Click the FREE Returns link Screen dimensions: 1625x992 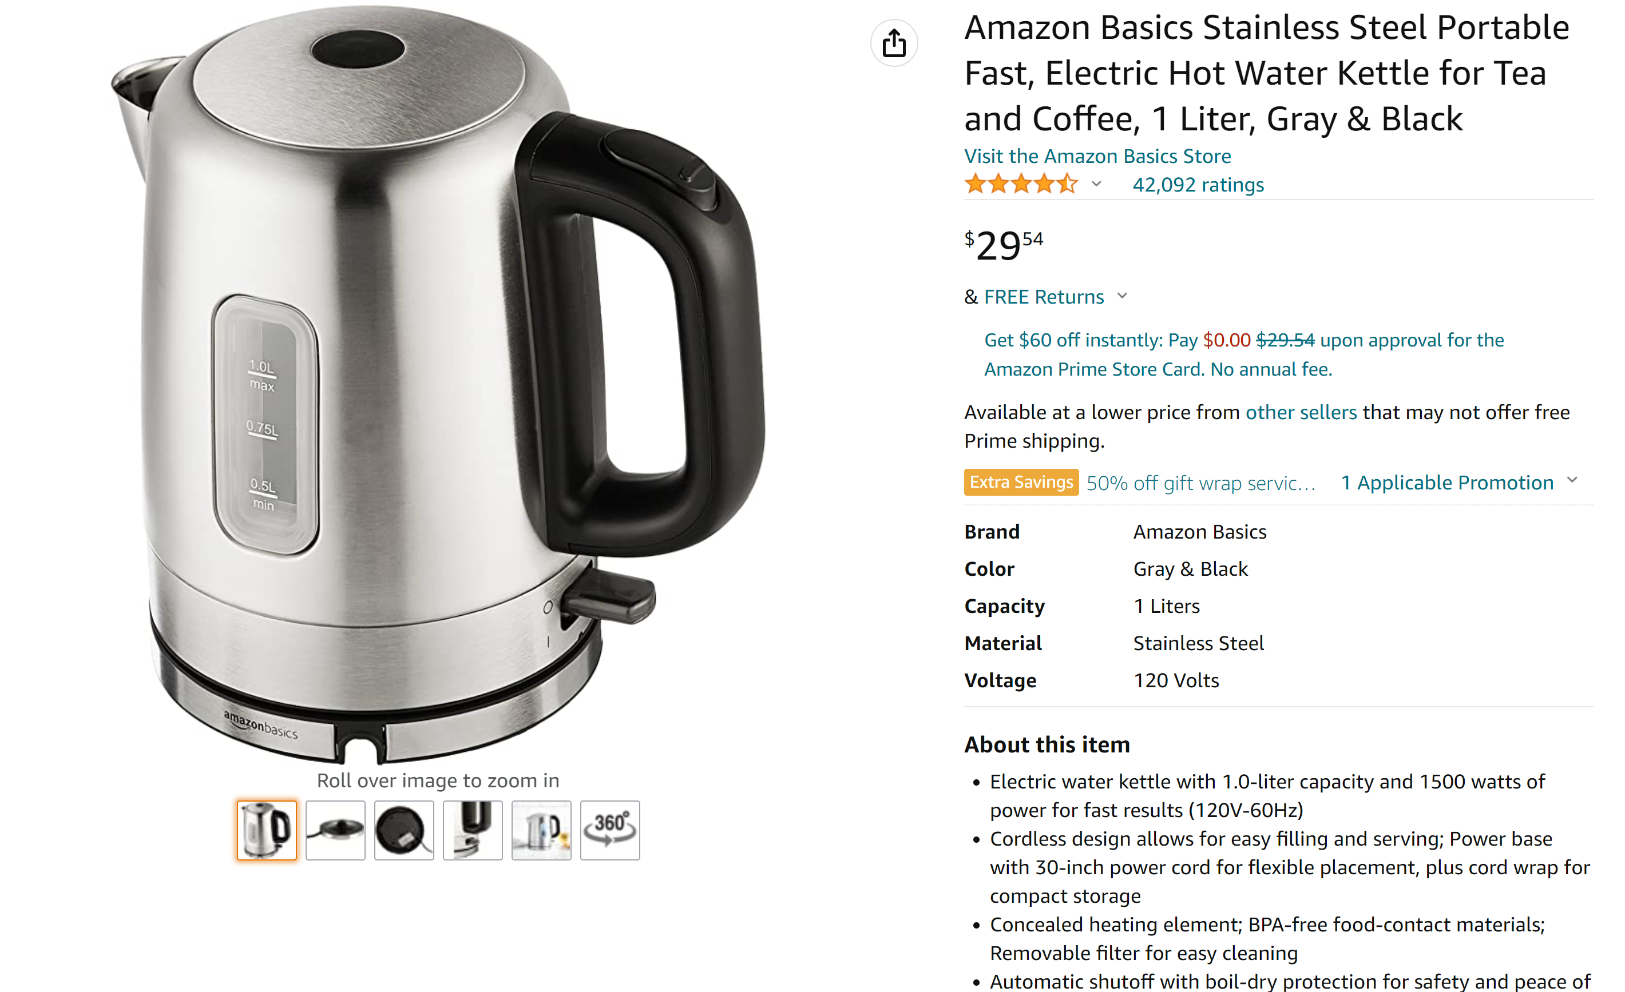(x=1043, y=297)
